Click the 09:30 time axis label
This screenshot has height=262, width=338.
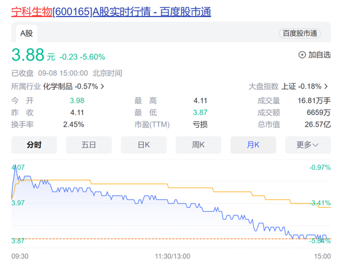(20, 256)
